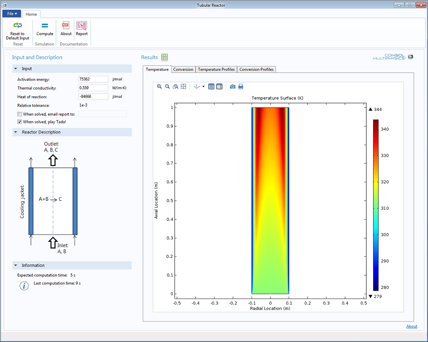The height and width of the screenshot is (342, 428).
Task: Enable the email report checkbox
Action: pos(20,114)
